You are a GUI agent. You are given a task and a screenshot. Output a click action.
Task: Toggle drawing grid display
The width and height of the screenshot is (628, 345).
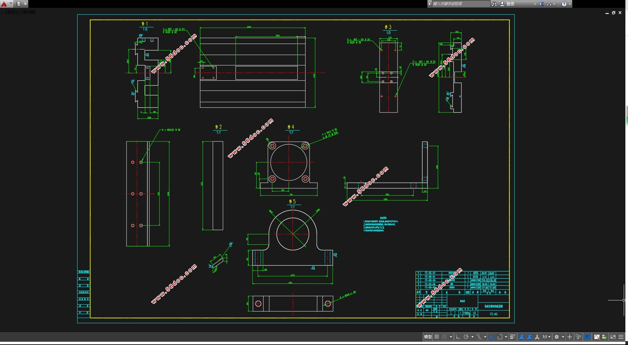coord(436,337)
